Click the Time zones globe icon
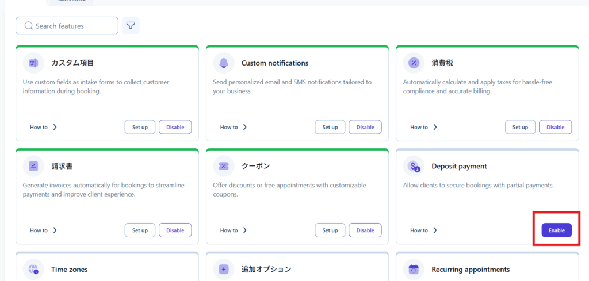 pyautogui.click(x=33, y=269)
